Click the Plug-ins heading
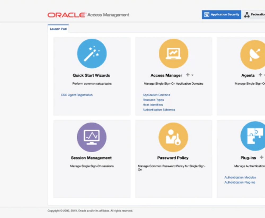The width and height of the screenshot is (265, 218). pyautogui.click(x=248, y=158)
